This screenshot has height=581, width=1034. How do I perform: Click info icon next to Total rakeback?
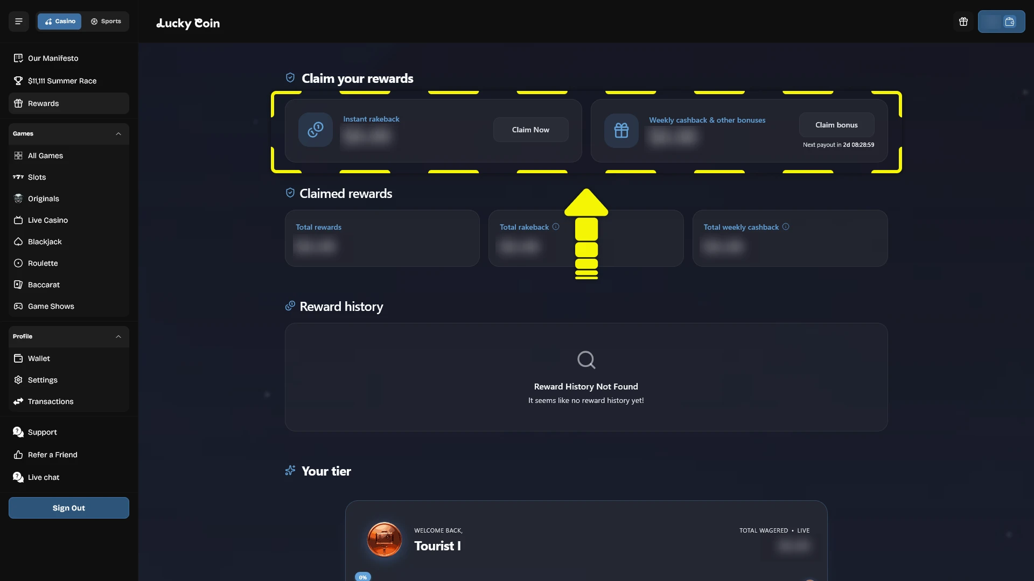click(556, 227)
